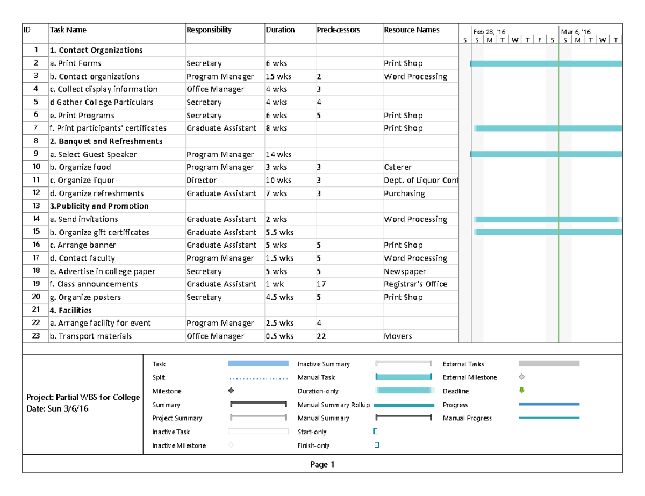Screen dimensions: 645x496
Task: Click the teal Manual Task legend swatch
Action: pyautogui.click(x=404, y=377)
